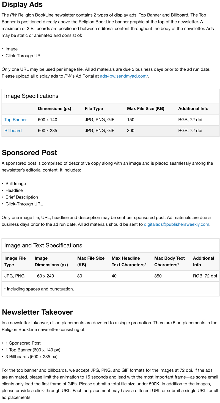Image resolution: width=220 pixels, height=403 pixels.
Task: Click the Display Ads heading
Action: pos(22,5)
